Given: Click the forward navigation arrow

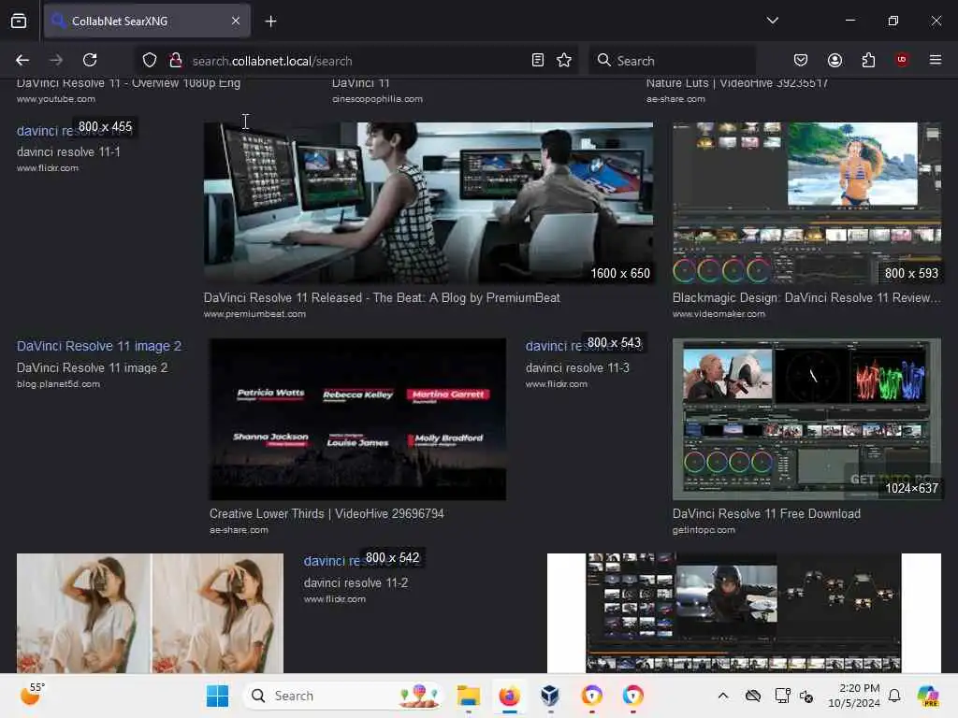Looking at the screenshot, I should [56, 60].
